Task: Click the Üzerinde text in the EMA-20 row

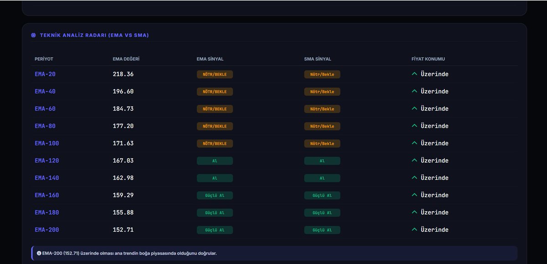Action: pos(434,74)
